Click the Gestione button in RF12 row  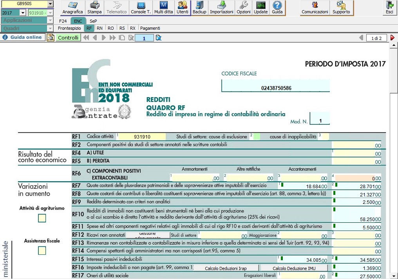point(148,235)
